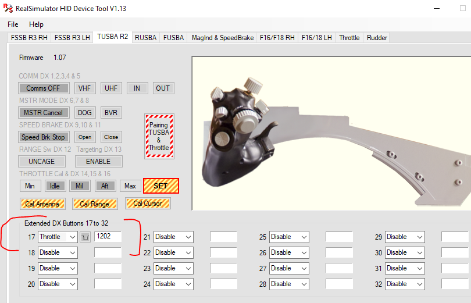Open the F16/18 LH tab
The image size is (471, 303).
click(x=316, y=38)
